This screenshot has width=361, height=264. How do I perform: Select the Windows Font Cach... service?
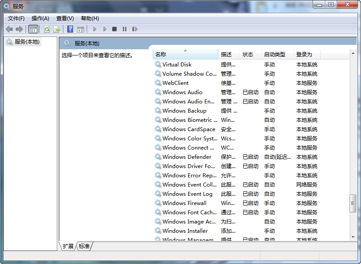189,212
